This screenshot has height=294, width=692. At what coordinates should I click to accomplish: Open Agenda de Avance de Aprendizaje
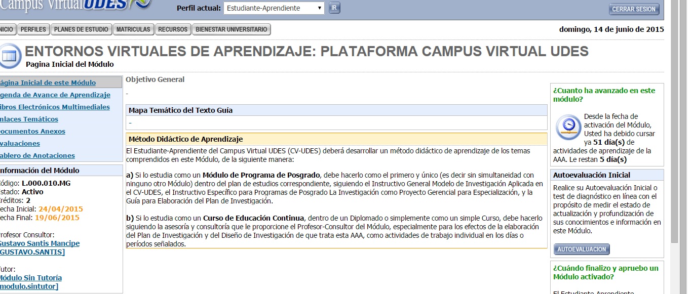coord(55,95)
